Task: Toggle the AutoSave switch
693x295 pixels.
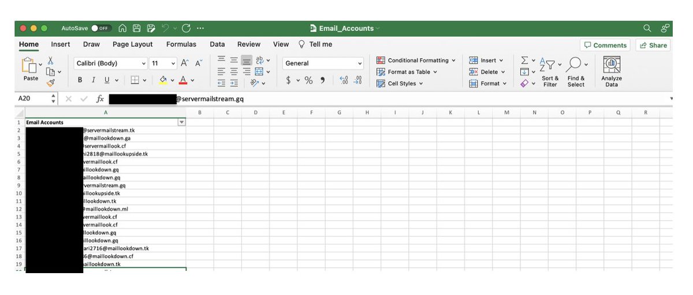Action: [x=101, y=28]
